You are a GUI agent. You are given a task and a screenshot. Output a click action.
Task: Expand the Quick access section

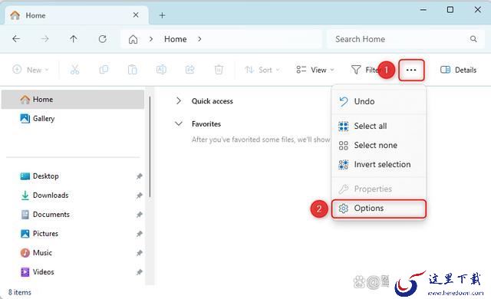click(179, 100)
